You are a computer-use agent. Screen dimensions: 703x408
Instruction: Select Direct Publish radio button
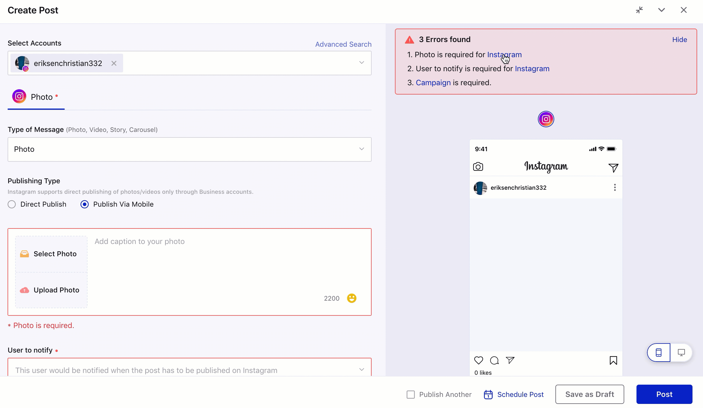(12, 204)
